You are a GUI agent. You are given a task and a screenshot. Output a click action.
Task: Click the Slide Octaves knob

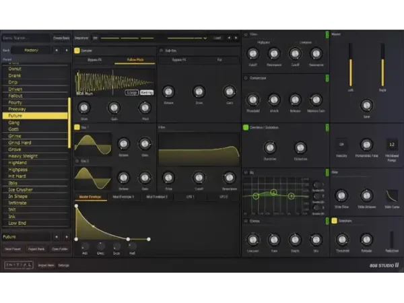click(366, 195)
